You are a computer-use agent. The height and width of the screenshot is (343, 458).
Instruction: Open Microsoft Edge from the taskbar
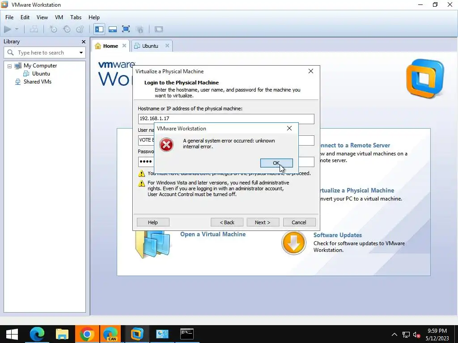tap(37, 334)
